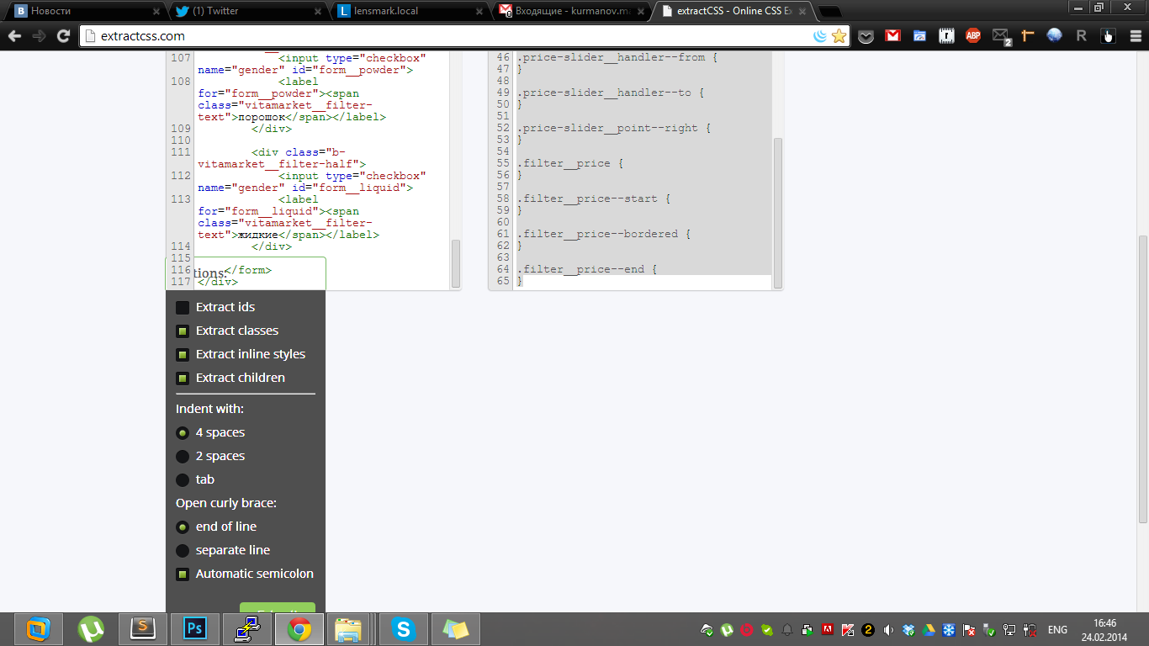Open the orange page ruler extension
The width and height of the screenshot is (1149, 646).
pos(1027,36)
